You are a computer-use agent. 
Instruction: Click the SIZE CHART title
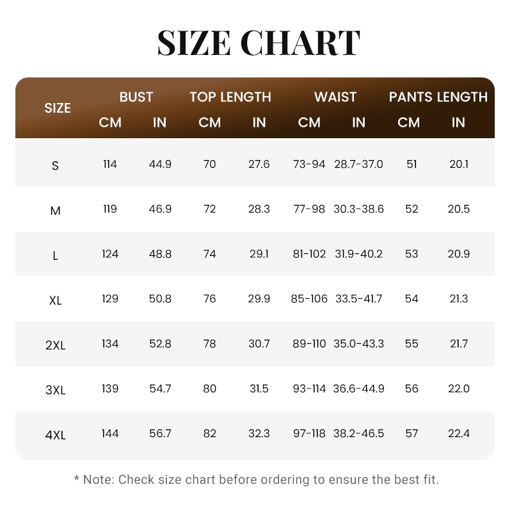pos(259,43)
